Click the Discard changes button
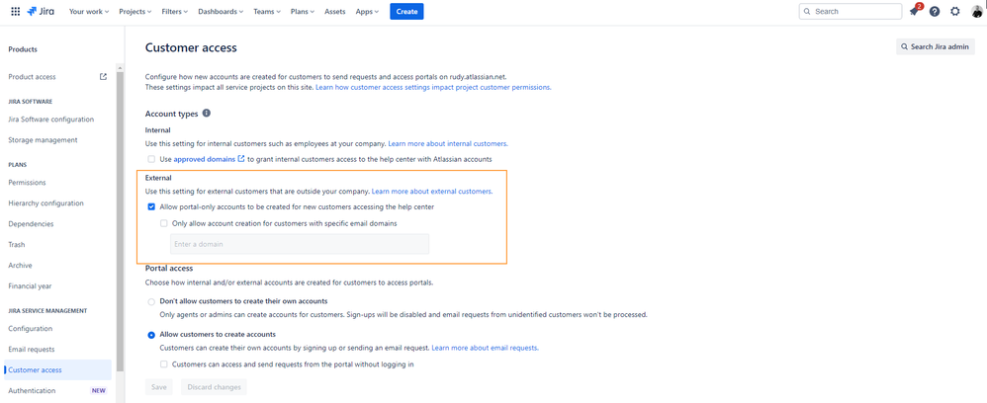This screenshot has width=987, height=403. click(214, 387)
